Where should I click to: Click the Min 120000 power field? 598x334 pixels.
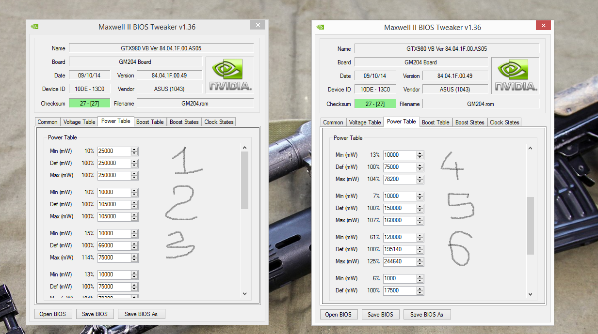click(x=400, y=237)
